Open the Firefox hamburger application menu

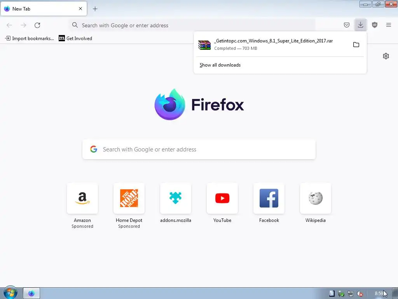389,25
